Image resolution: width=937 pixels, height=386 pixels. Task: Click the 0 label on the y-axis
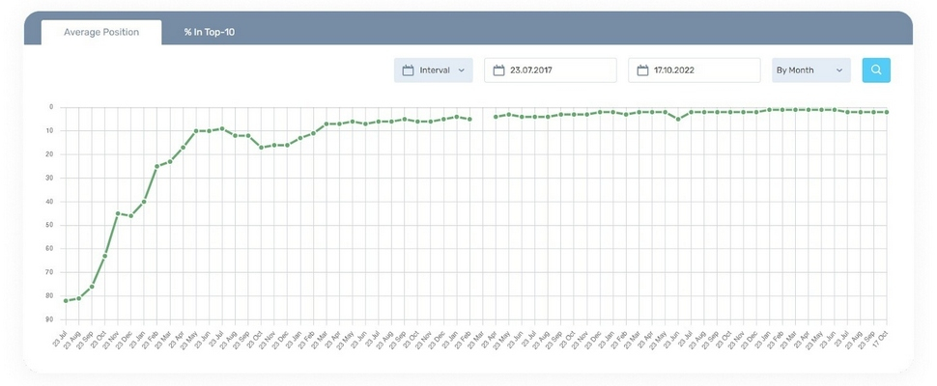[51, 107]
